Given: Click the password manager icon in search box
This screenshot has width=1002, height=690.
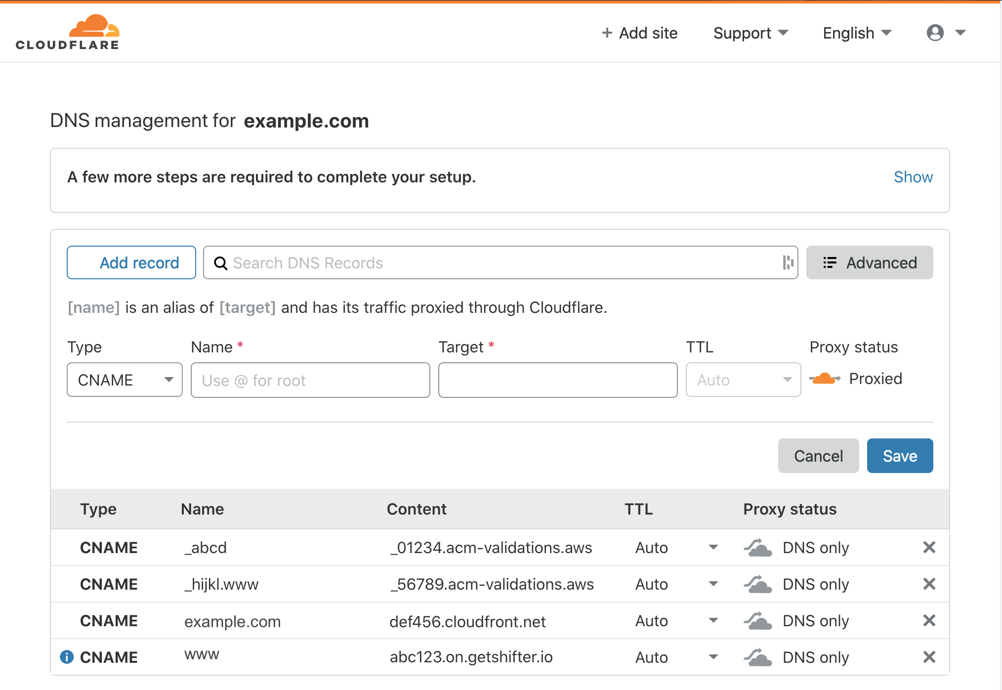Looking at the screenshot, I should point(788,262).
